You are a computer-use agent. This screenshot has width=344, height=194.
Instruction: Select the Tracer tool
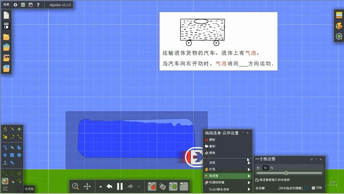point(19,181)
